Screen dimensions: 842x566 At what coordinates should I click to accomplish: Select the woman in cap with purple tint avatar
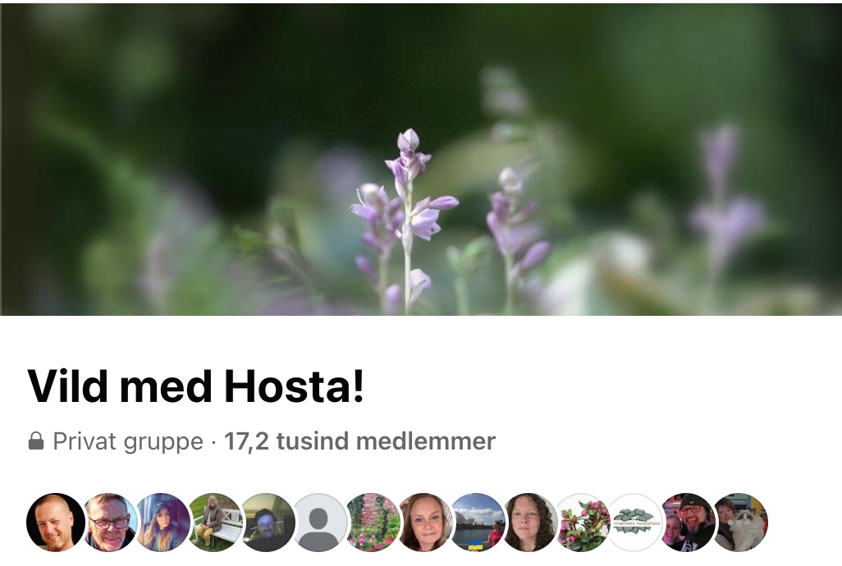tap(162, 523)
